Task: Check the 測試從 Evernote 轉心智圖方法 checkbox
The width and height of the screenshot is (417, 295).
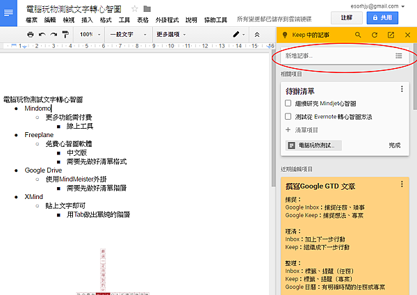Action: coord(288,116)
